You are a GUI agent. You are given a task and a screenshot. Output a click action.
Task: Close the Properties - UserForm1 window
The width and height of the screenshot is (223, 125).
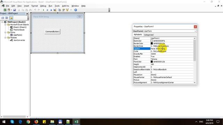pos(195,27)
